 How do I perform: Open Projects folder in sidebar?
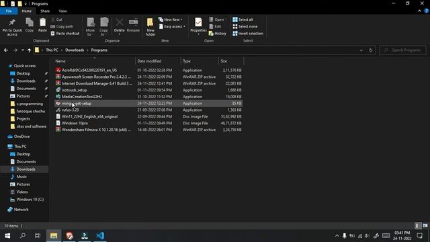pyautogui.click(x=20, y=119)
